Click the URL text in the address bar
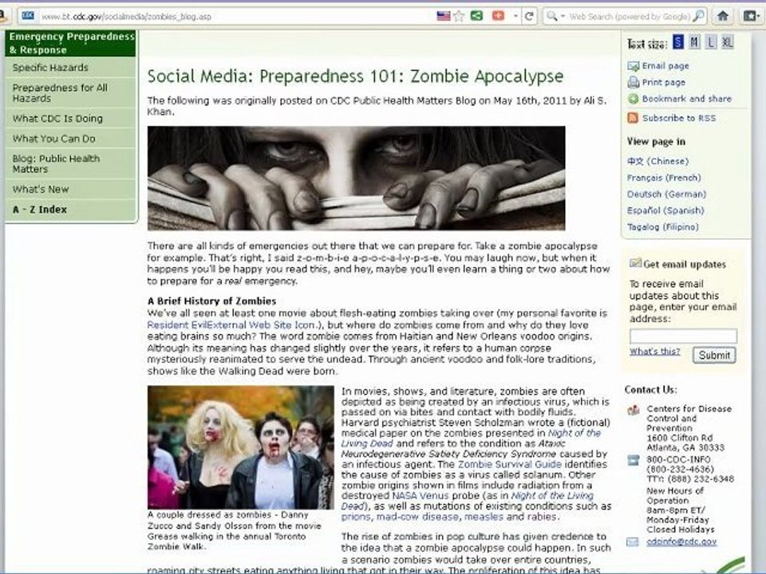The height and width of the screenshot is (574, 766). (127, 17)
